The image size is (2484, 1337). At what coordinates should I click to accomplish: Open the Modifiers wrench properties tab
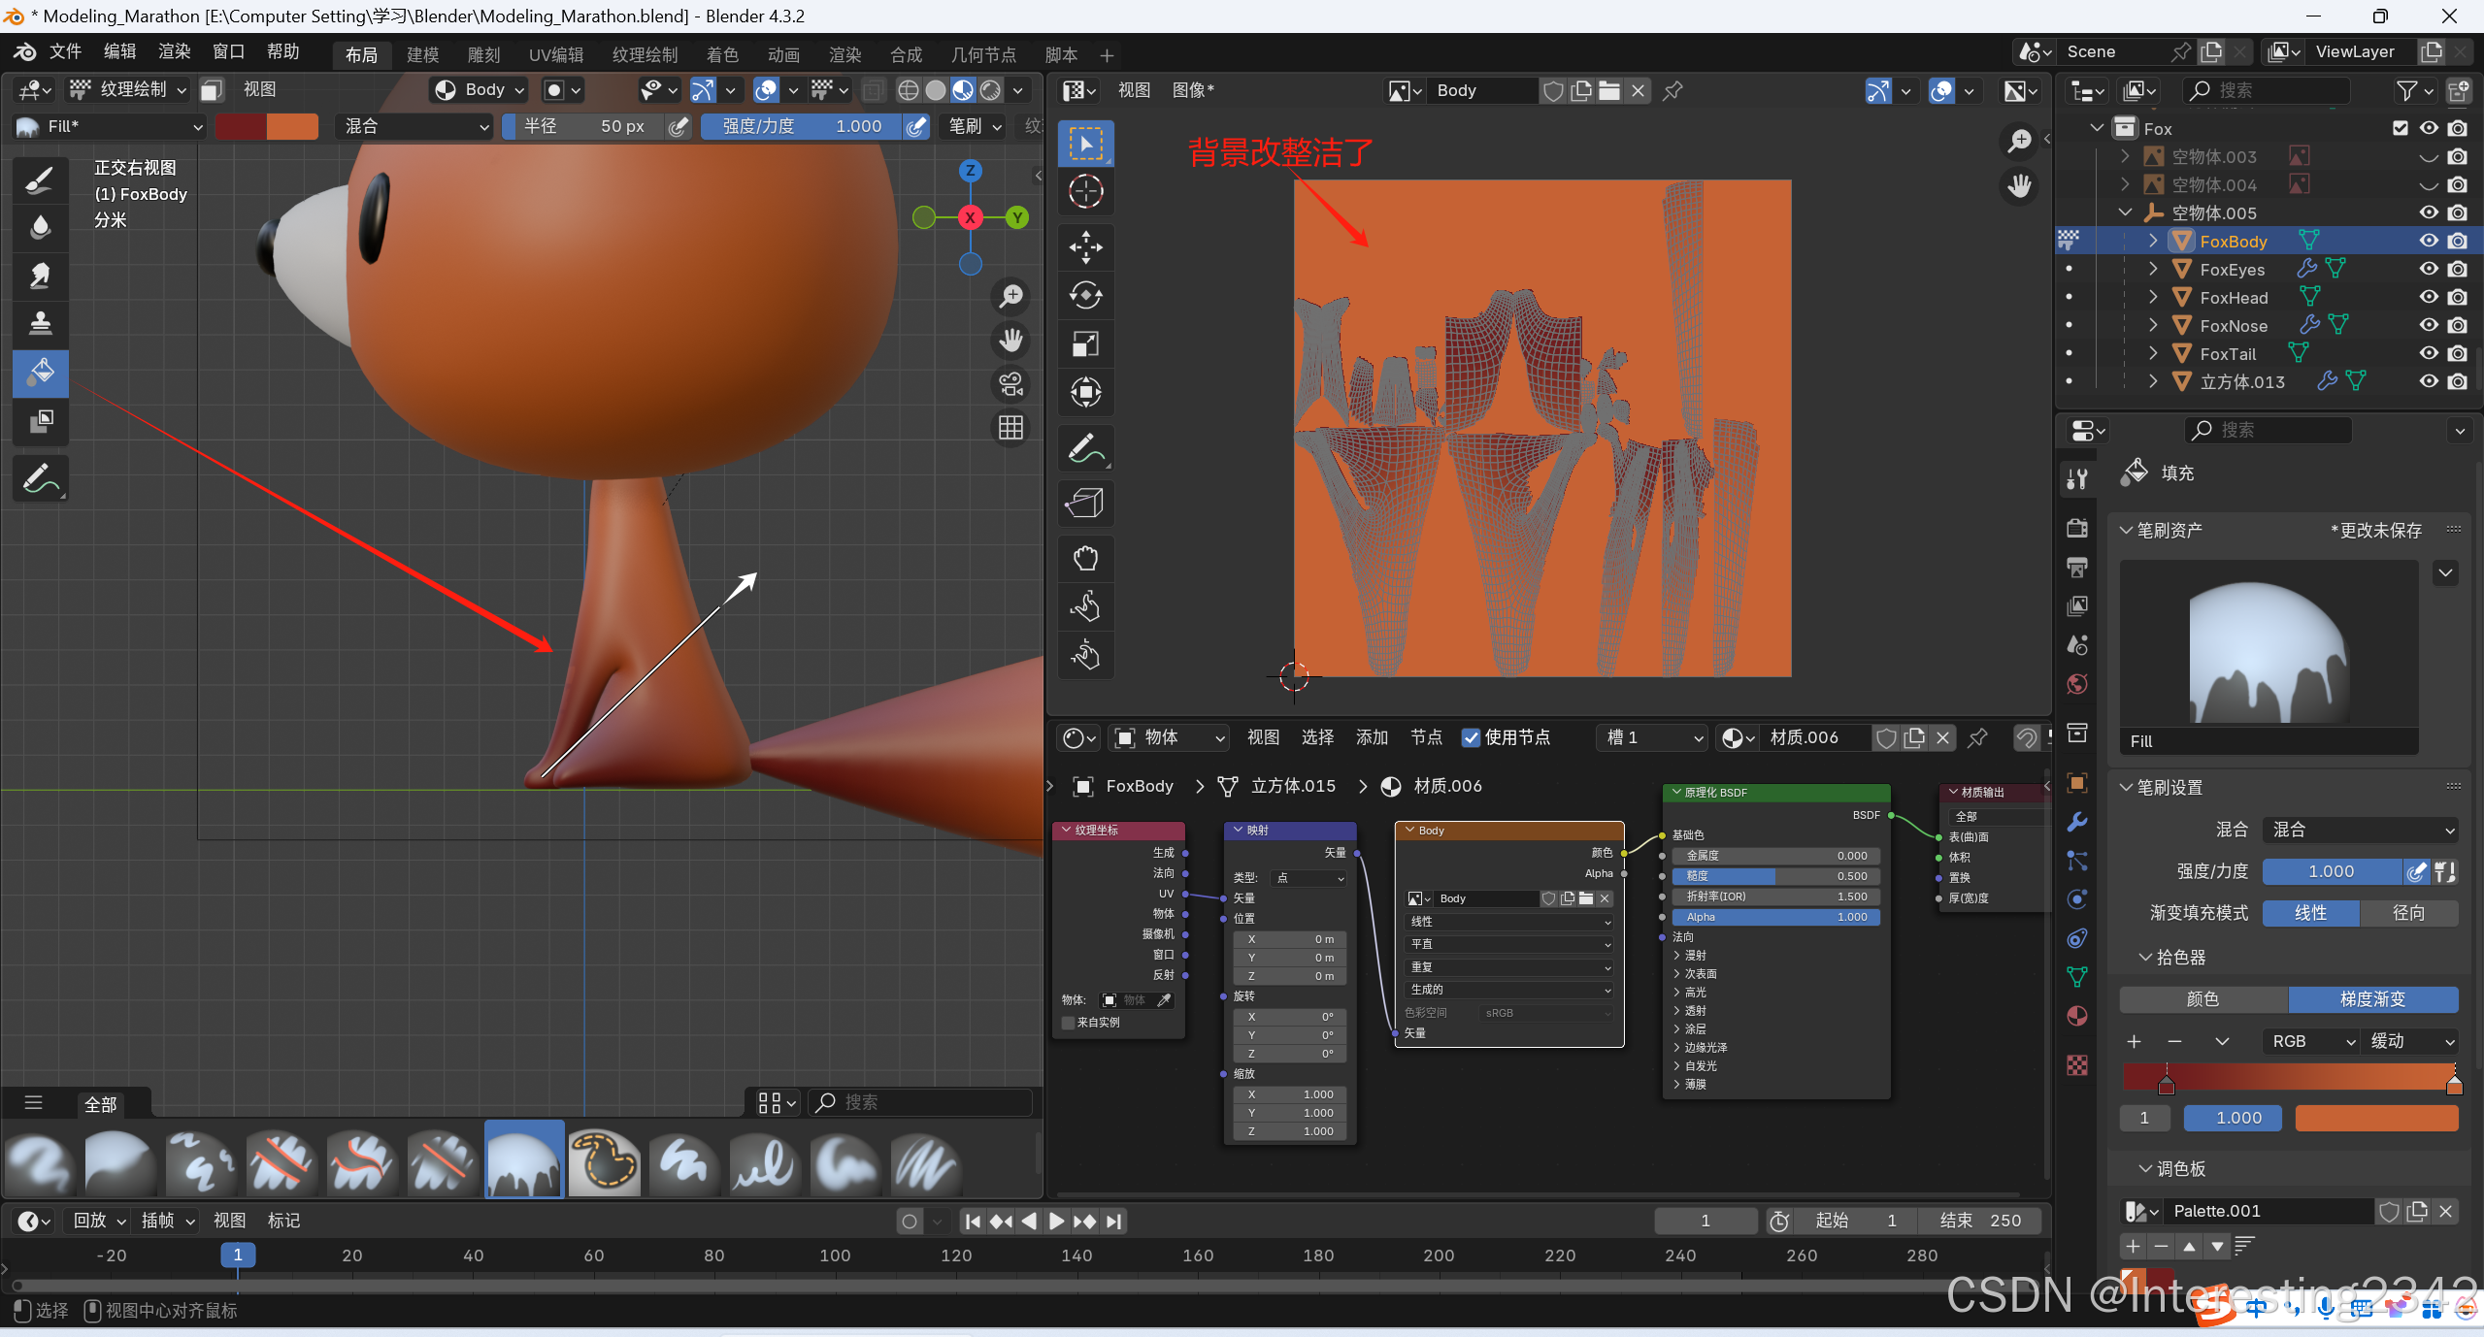2077,822
